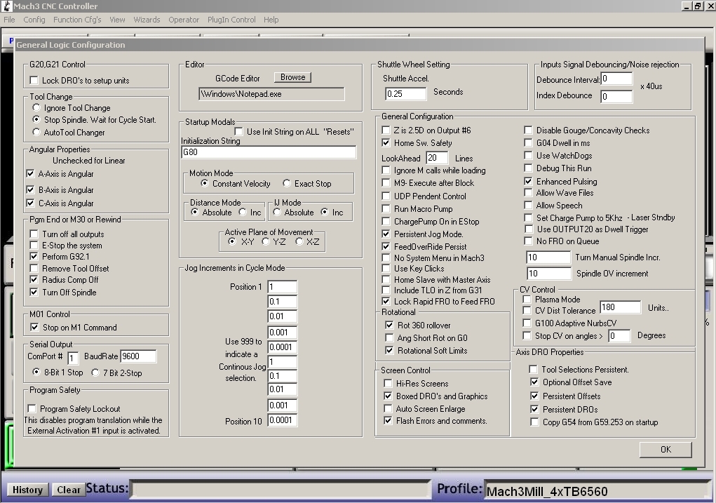Click Browse for GCode Editor

point(292,77)
